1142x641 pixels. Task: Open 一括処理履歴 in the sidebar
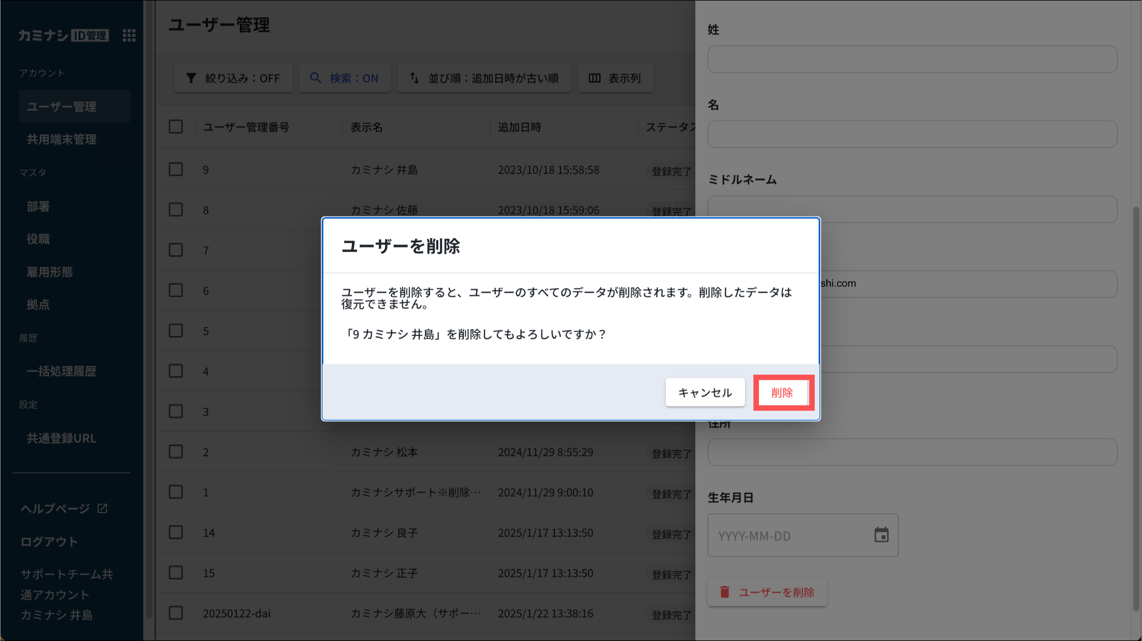pyautogui.click(x=61, y=371)
